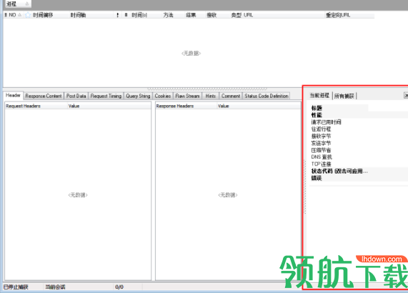Screen dimensions: 408x293
Task: Sort the list by NO column
Action: (x=12, y=15)
